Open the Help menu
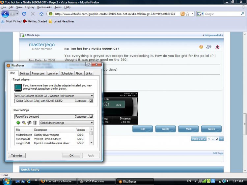 (x=67, y=7)
